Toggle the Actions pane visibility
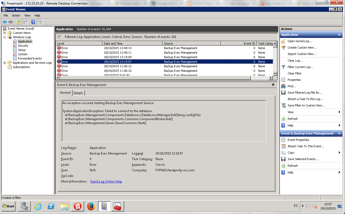The width and height of the screenshot is (345, 214). (x=40, y=22)
